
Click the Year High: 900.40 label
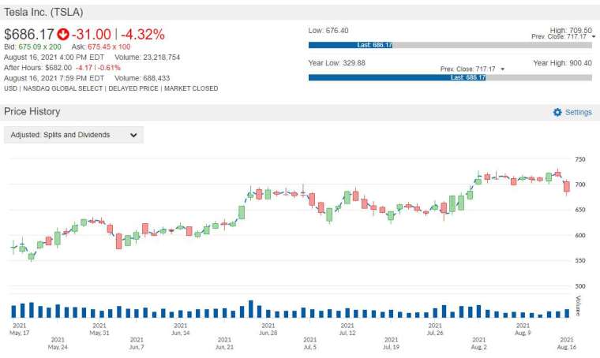pyautogui.click(x=562, y=63)
